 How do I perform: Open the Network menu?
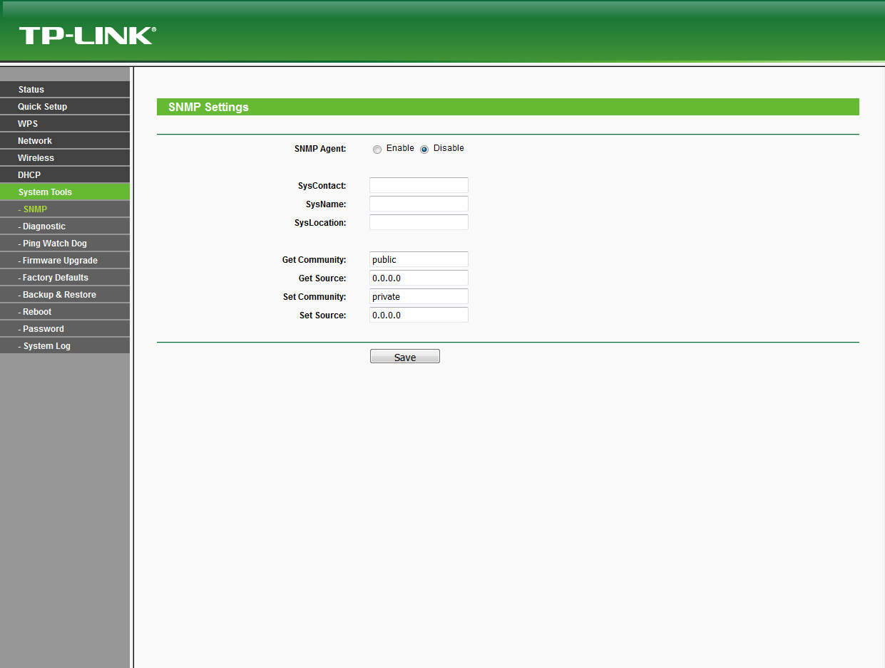[x=65, y=140]
